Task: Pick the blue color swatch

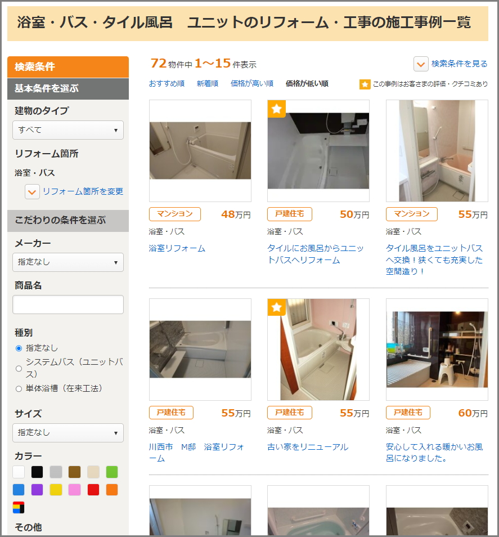Action: (x=19, y=490)
